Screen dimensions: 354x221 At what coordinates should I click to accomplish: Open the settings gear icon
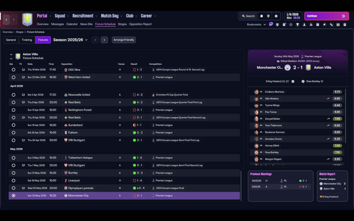pyautogui.click(x=276, y=16)
